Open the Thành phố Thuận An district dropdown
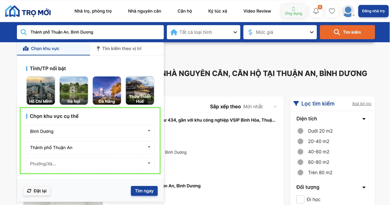This screenshot has height=205, width=390. click(90, 147)
